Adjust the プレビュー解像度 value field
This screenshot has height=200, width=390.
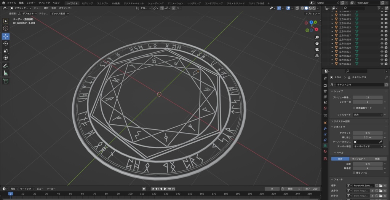click(368, 97)
